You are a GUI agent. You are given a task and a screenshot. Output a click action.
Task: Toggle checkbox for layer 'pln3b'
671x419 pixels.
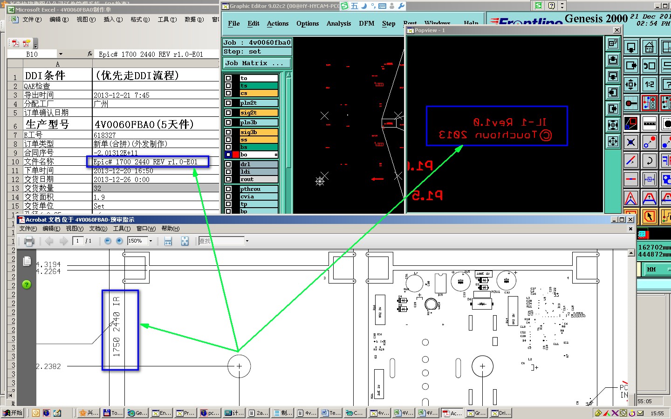(228, 122)
